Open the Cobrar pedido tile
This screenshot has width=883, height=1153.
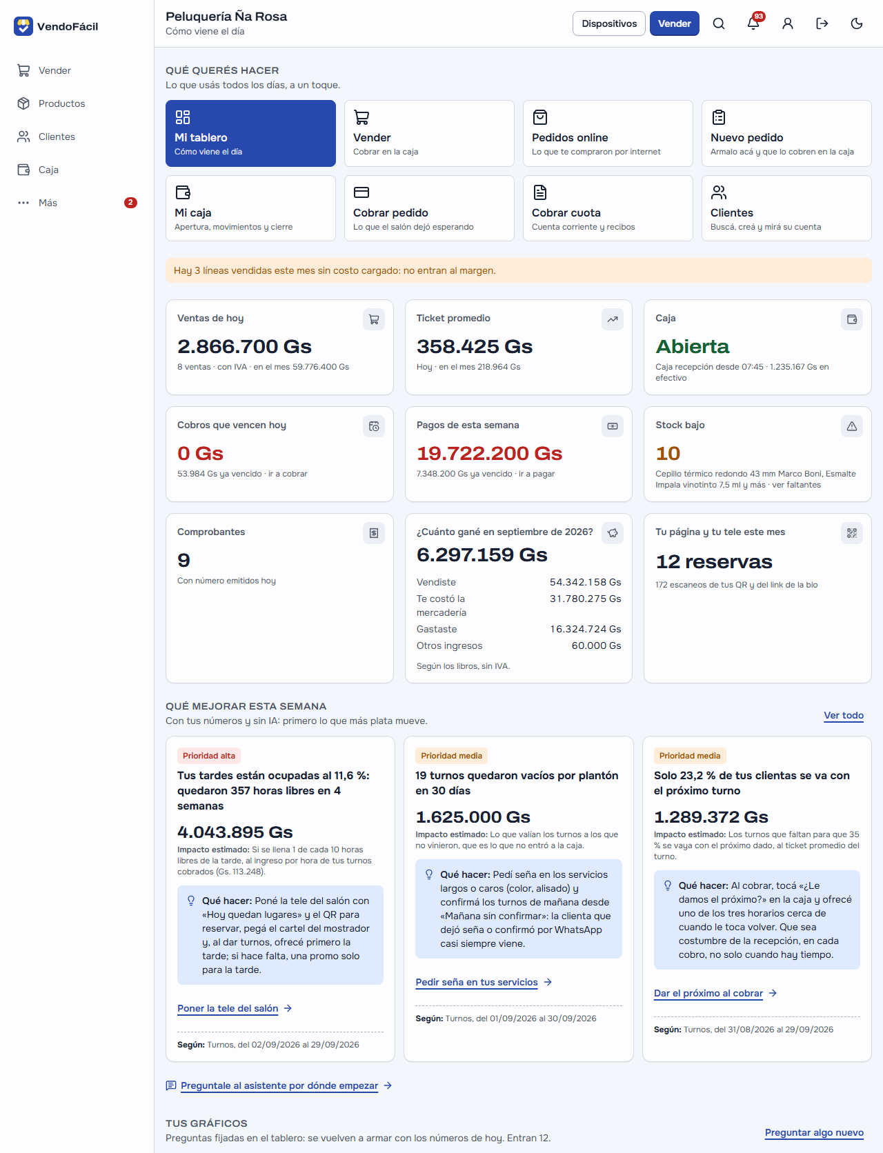[x=429, y=208]
